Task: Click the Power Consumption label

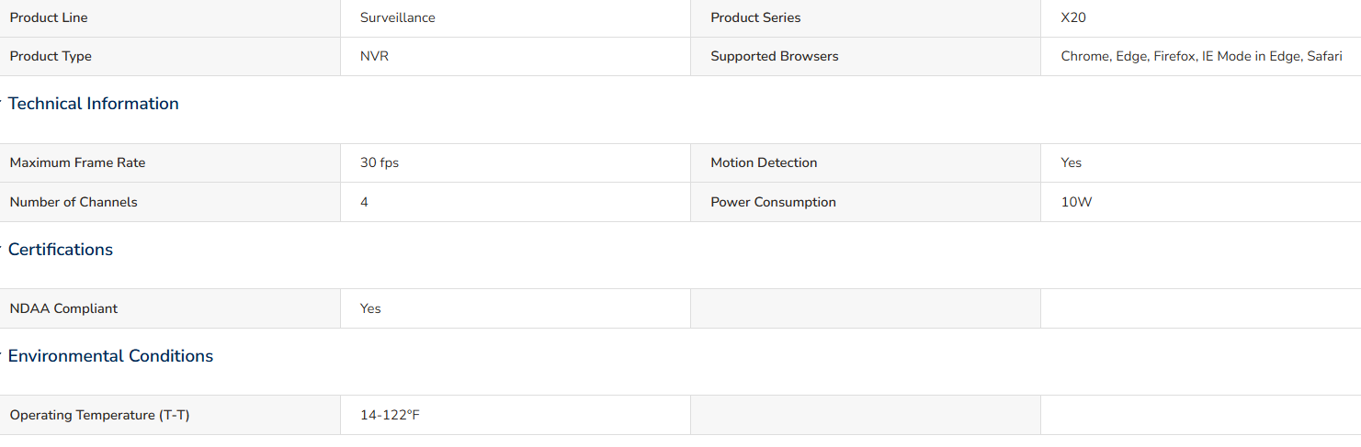Action: tap(773, 202)
